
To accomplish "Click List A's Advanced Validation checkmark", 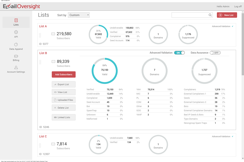I will (233, 26).
